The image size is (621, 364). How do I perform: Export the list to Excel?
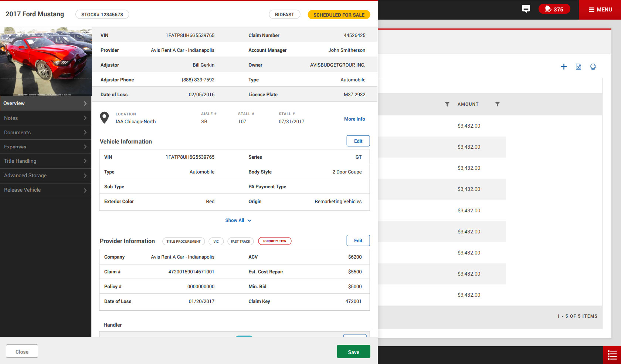578,67
